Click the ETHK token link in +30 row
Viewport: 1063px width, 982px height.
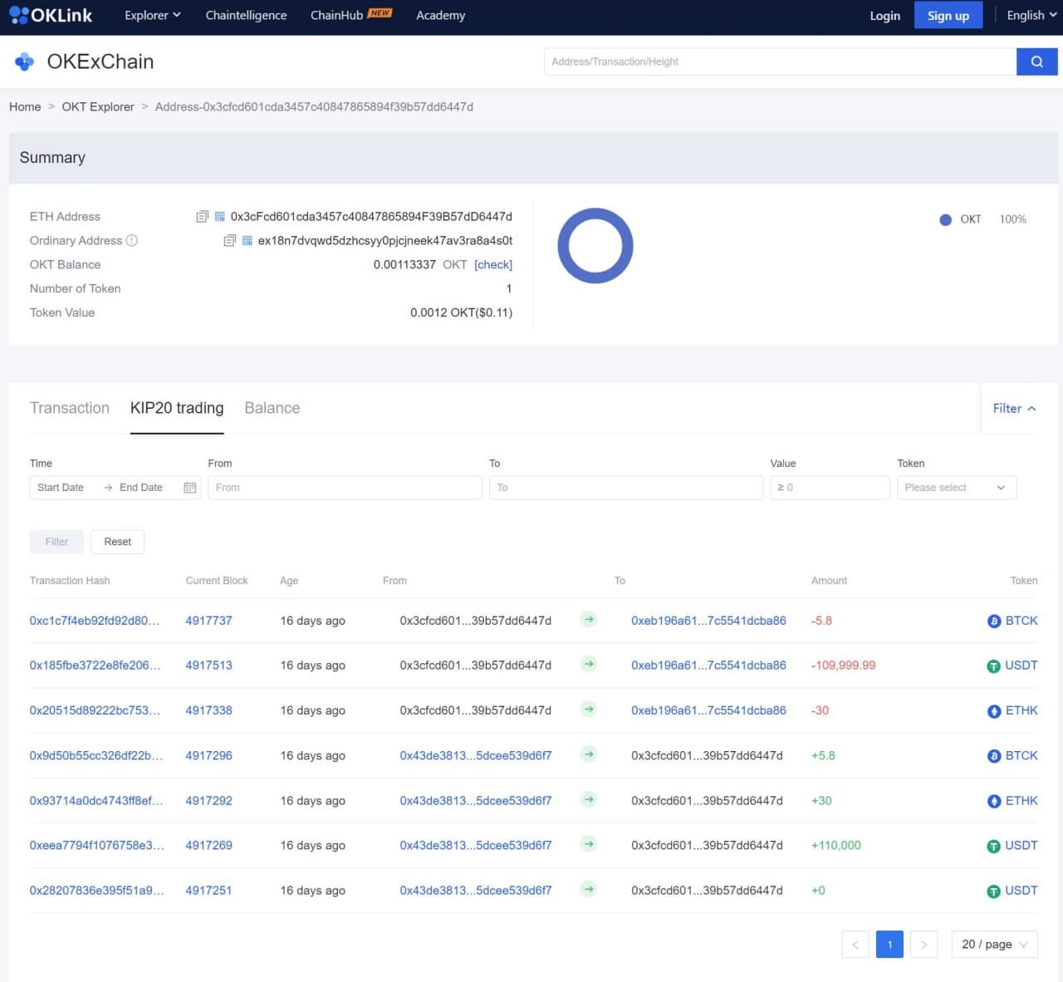pyautogui.click(x=1021, y=801)
